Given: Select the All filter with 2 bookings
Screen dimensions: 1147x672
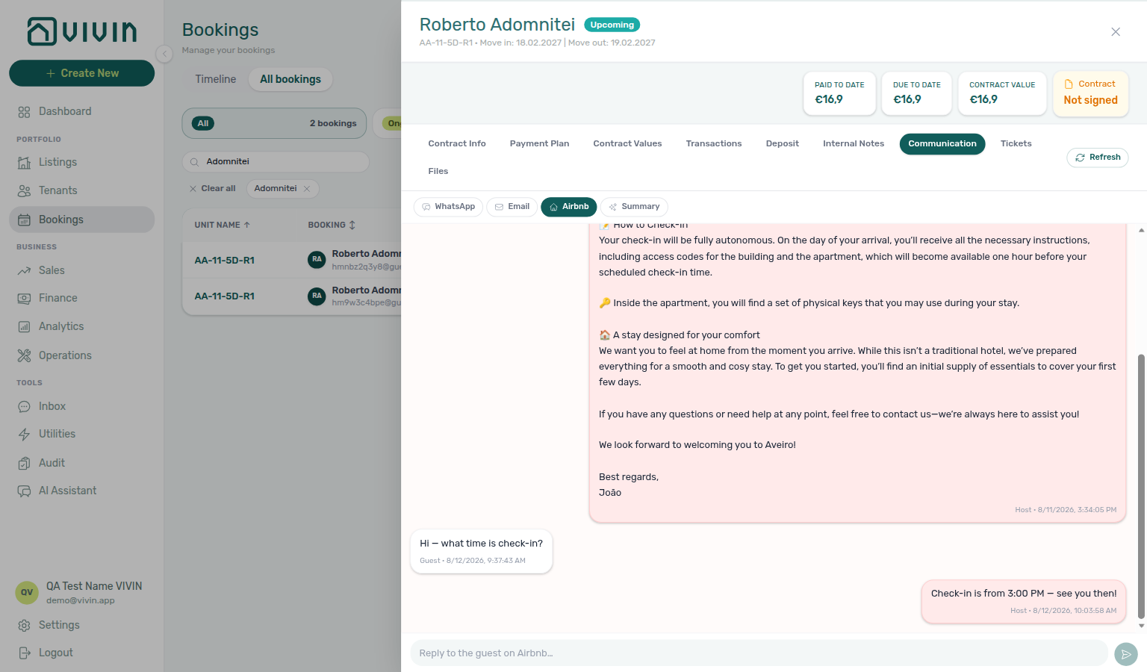Looking at the screenshot, I should [x=274, y=123].
